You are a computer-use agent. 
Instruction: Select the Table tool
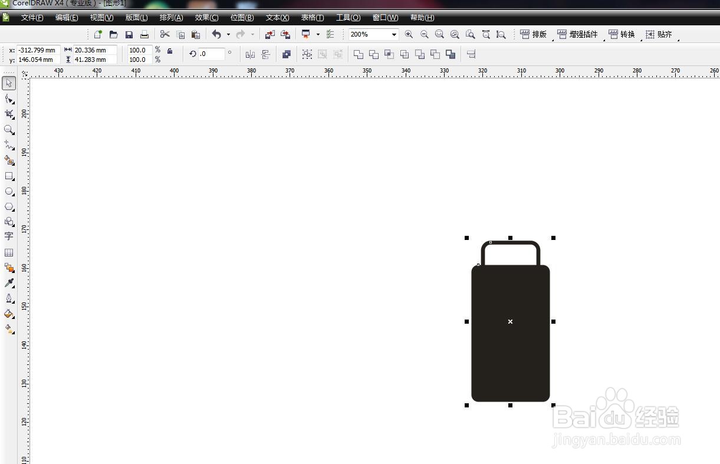coord(9,252)
